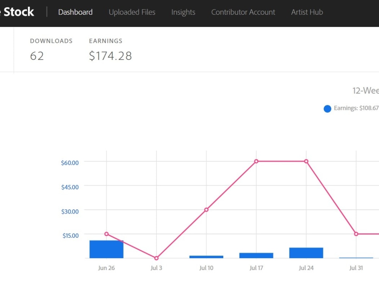Click the blue Earnings legend dot
This screenshot has width=379, height=284.
(327, 109)
